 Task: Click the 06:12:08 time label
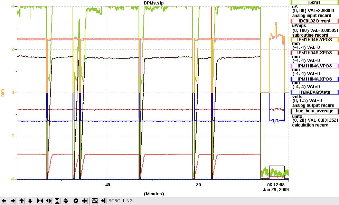[276, 185]
